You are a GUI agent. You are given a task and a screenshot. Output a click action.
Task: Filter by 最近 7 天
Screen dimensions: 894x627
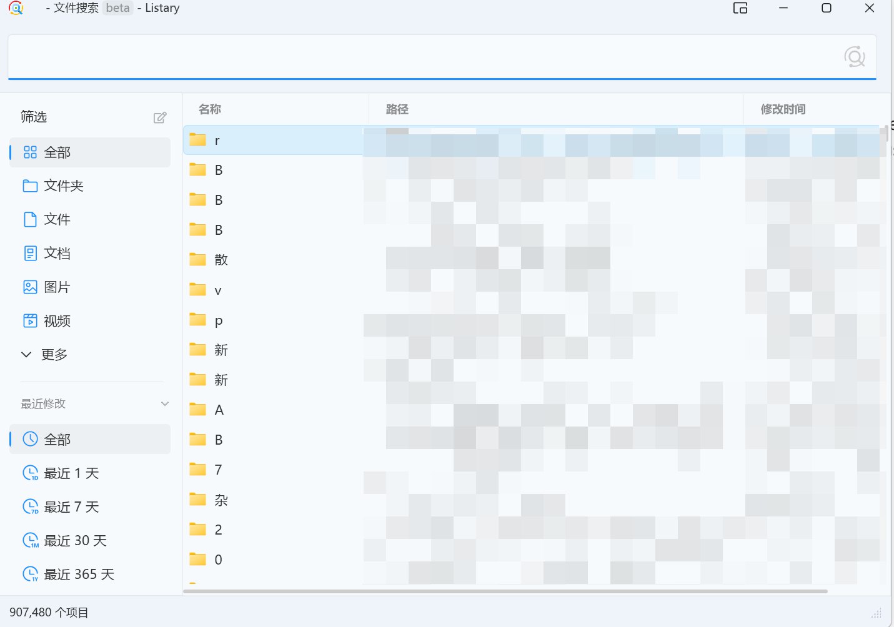point(71,507)
